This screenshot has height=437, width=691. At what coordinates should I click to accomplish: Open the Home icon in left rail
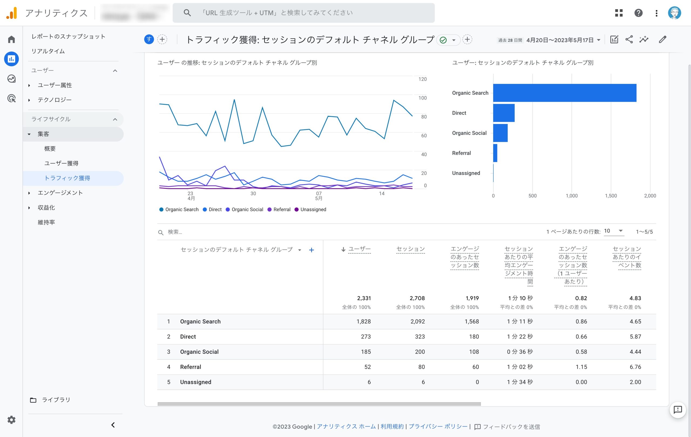pyautogui.click(x=12, y=39)
